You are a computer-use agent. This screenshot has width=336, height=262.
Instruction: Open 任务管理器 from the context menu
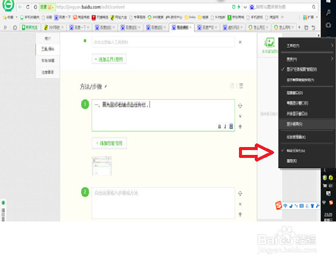click(307, 137)
